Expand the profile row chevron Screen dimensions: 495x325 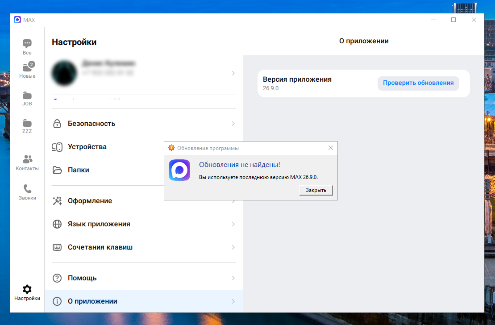tap(233, 73)
